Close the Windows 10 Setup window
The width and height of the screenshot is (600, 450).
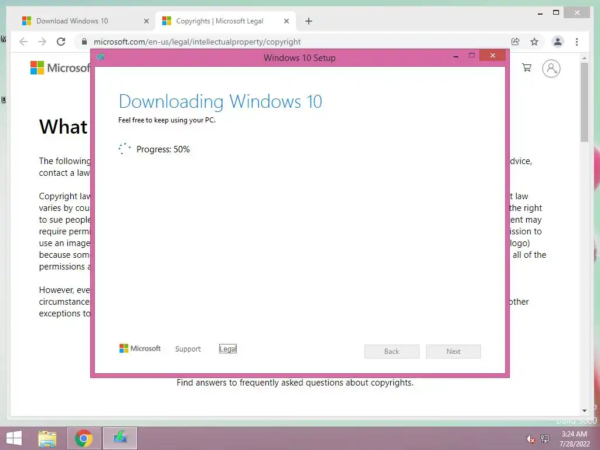click(x=492, y=56)
